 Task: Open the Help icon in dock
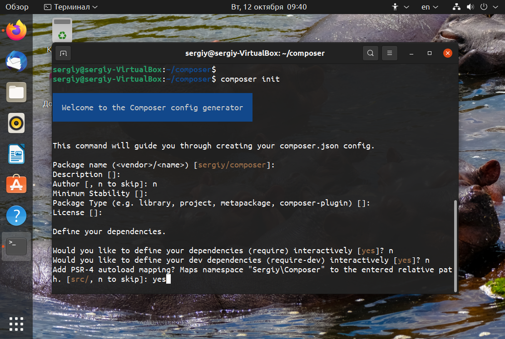pos(16,216)
